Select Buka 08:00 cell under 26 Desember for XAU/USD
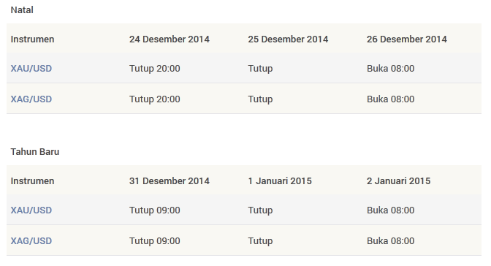 pyautogui.click(x=390, y=68)
